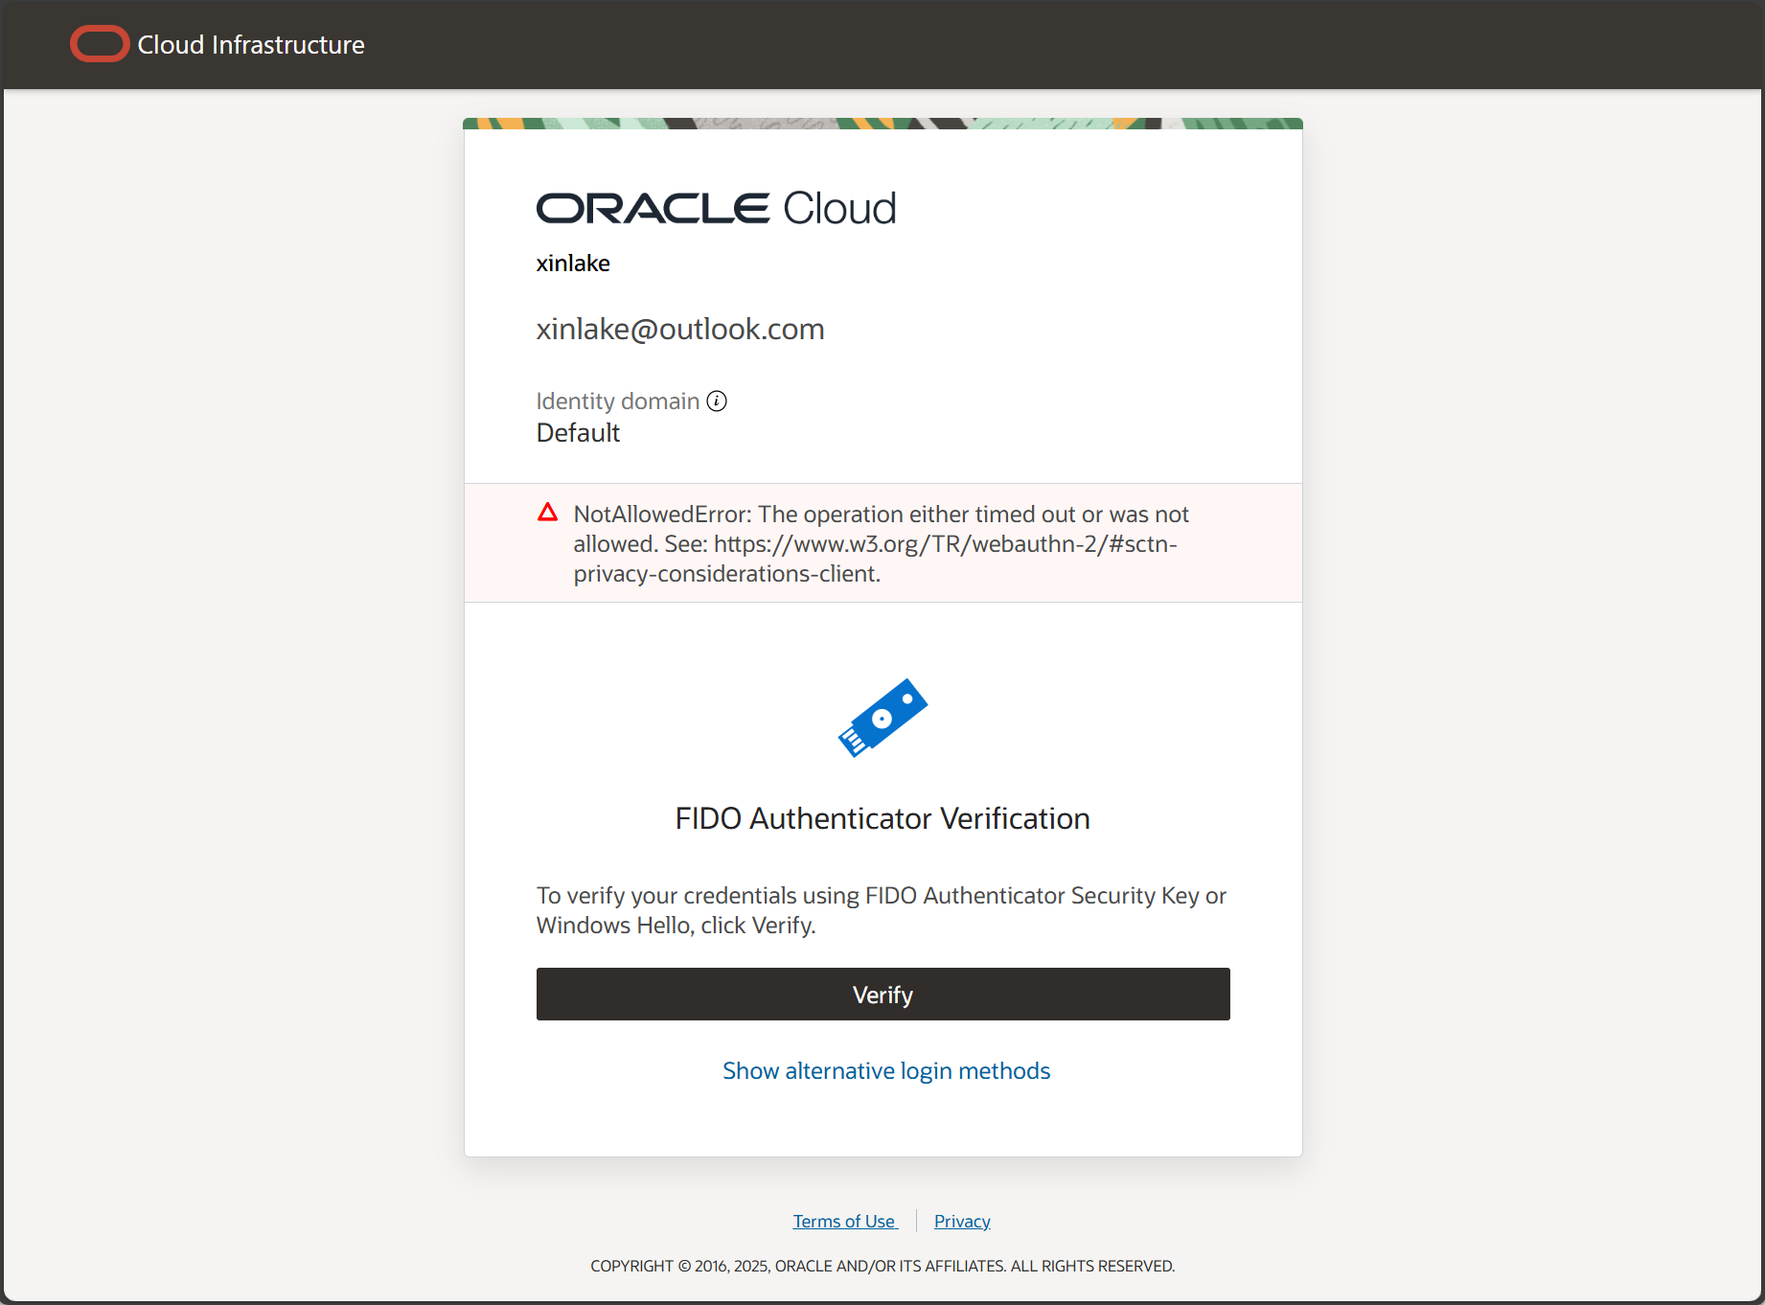The width and height of the screenshot is (1765, 1305).
Task: Open the Terms of Use link
Action: coord(844,1222)
